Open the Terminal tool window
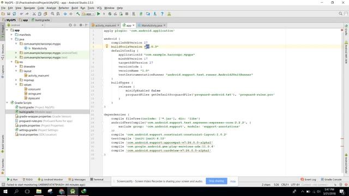This screenshot has width=349, height=196. (97, 179)
